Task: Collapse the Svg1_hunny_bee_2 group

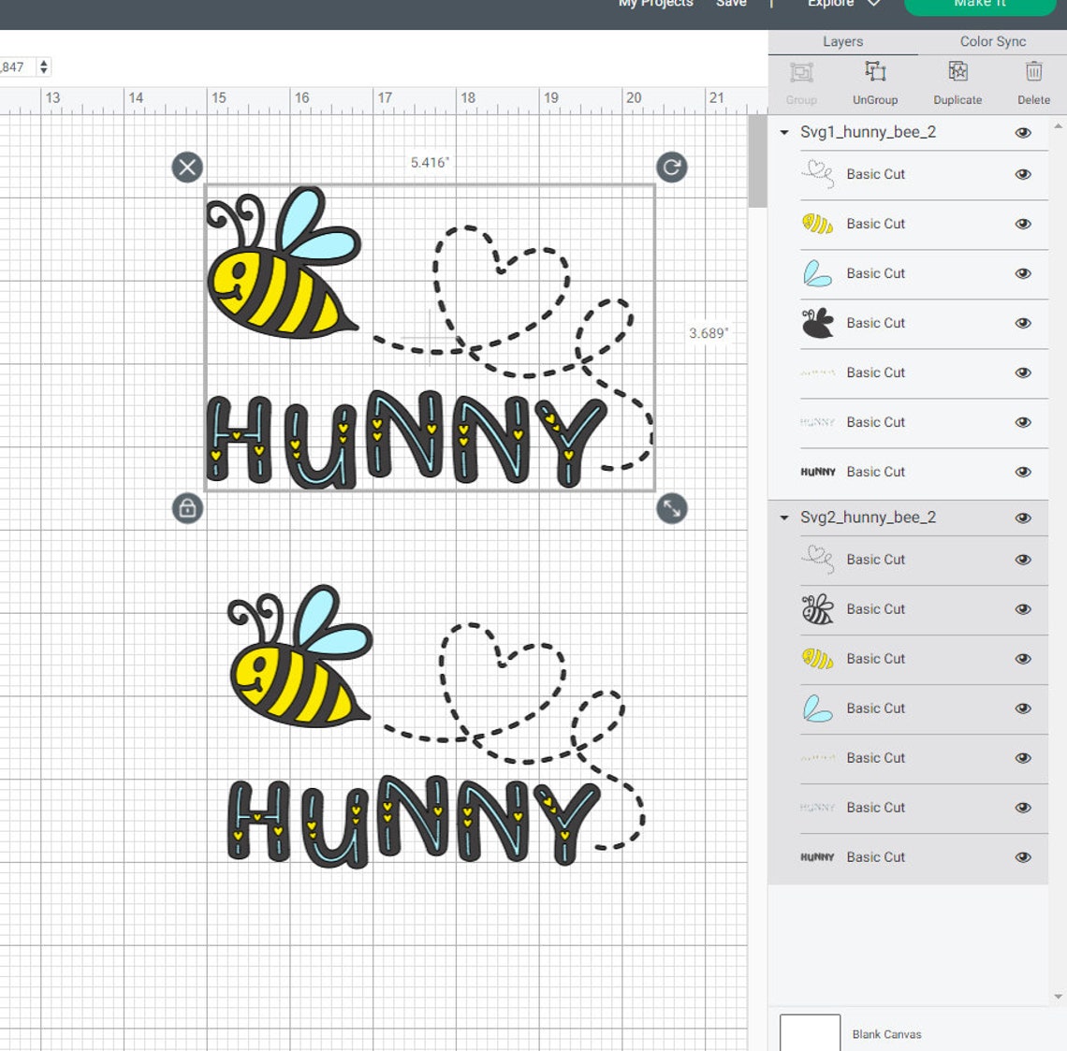Action: (784, 132)
